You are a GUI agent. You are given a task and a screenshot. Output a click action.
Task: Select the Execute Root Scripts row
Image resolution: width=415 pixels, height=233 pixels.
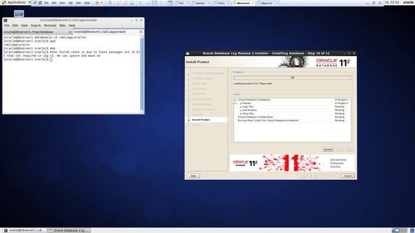[292, 120]
